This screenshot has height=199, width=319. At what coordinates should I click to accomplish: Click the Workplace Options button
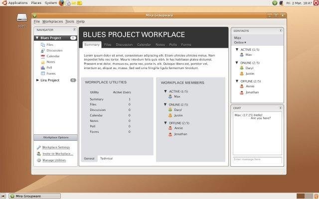click(x=55, y=137)
